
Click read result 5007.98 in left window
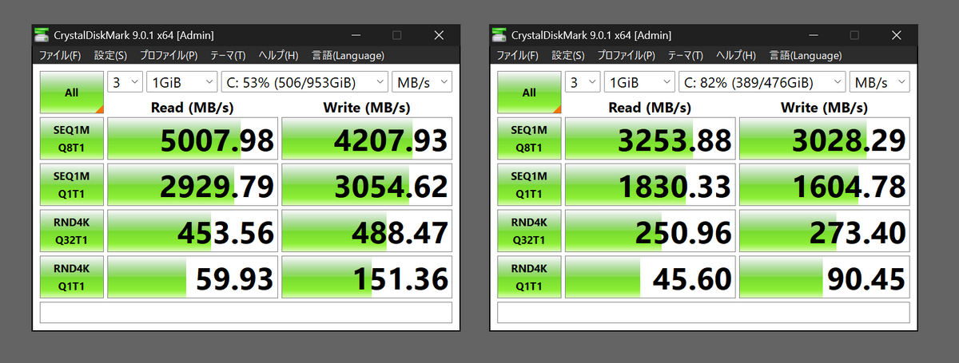pyautogui.click(x=193, y=140)
